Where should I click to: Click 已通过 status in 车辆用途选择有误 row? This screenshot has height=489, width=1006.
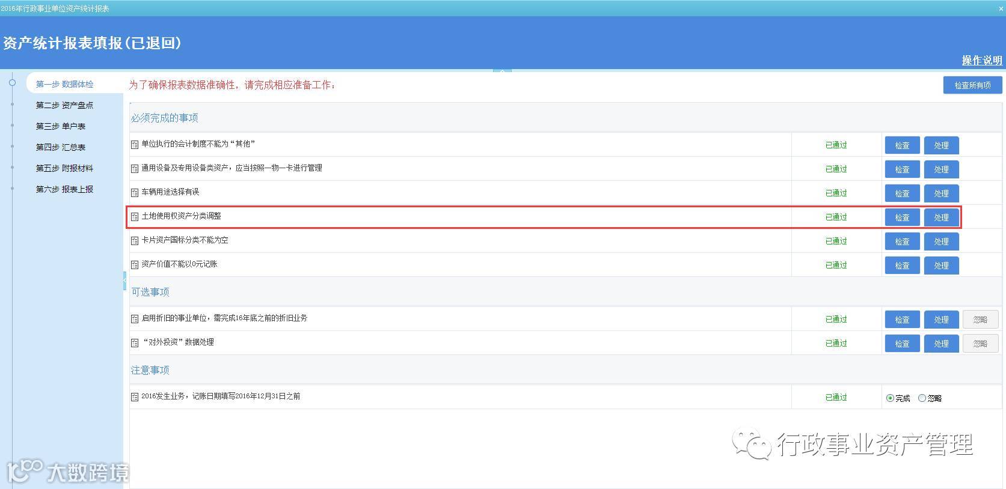click(836, 193)
